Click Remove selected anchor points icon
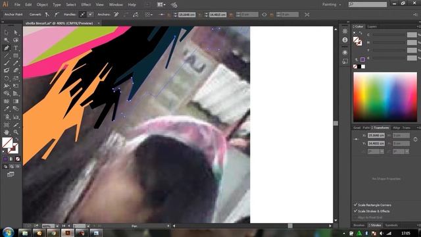421x237 pixels. click(116, 14)
